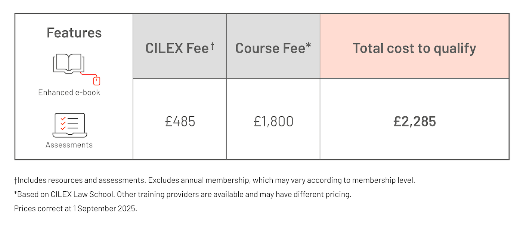Screen dimensions: 523x232
Task: Click the £485 CILEX fee amount
Action: (x=180, y=122)
